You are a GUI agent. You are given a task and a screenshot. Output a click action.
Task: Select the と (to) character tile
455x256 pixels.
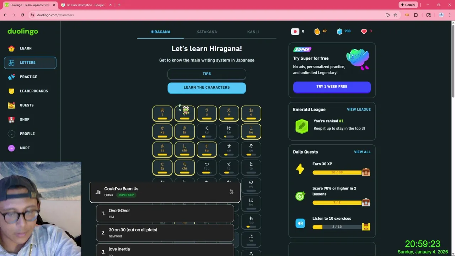point(251,167)
